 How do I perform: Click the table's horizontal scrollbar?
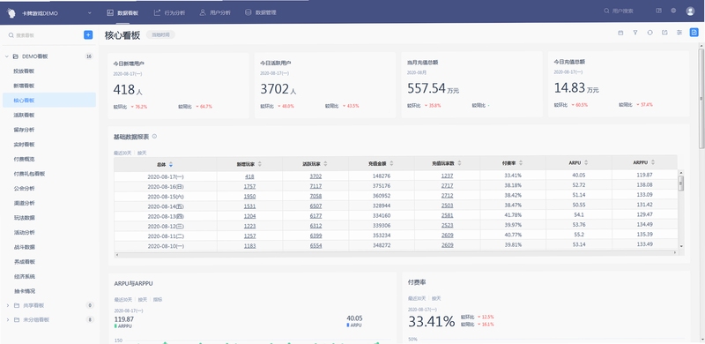(x=396, y=253)
